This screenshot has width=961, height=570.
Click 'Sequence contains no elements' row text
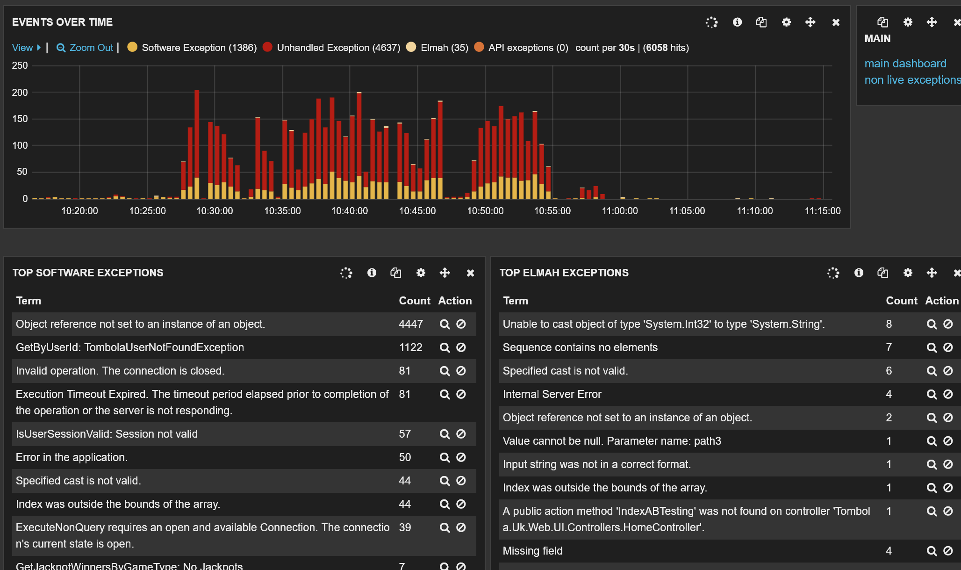coord(580,347)
